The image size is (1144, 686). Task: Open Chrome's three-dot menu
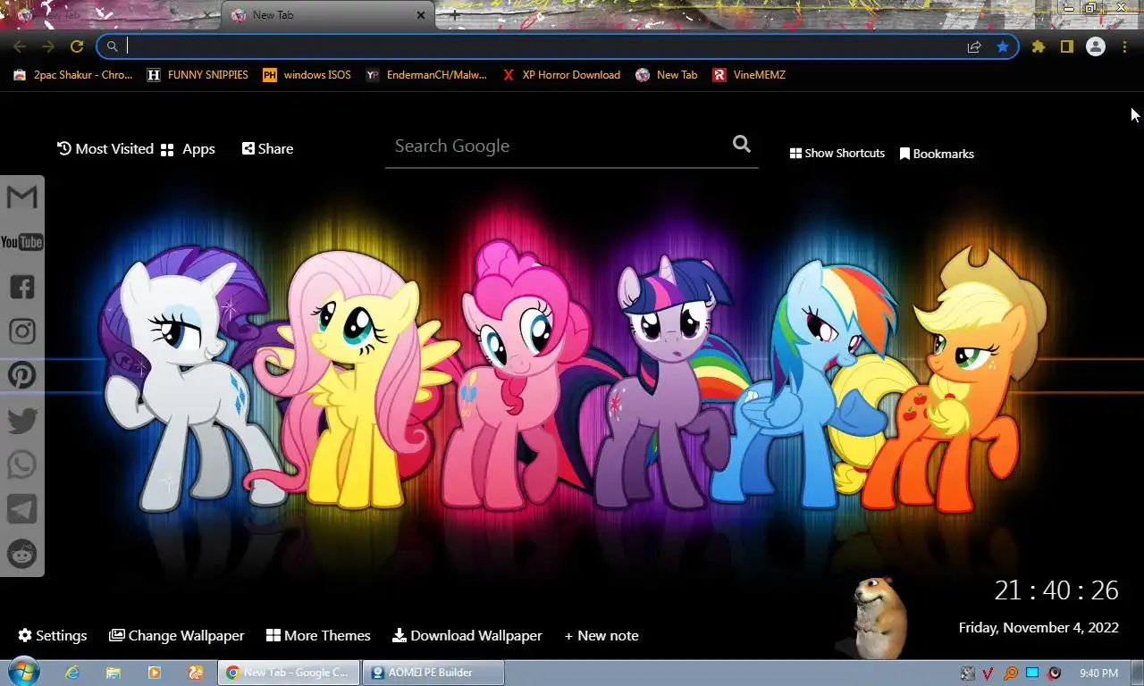tap(1124, 46)
